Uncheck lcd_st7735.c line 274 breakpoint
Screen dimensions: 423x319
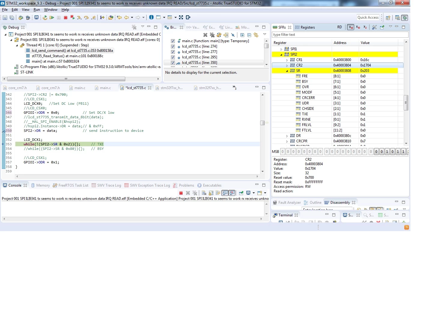click(x=173, y=46)
